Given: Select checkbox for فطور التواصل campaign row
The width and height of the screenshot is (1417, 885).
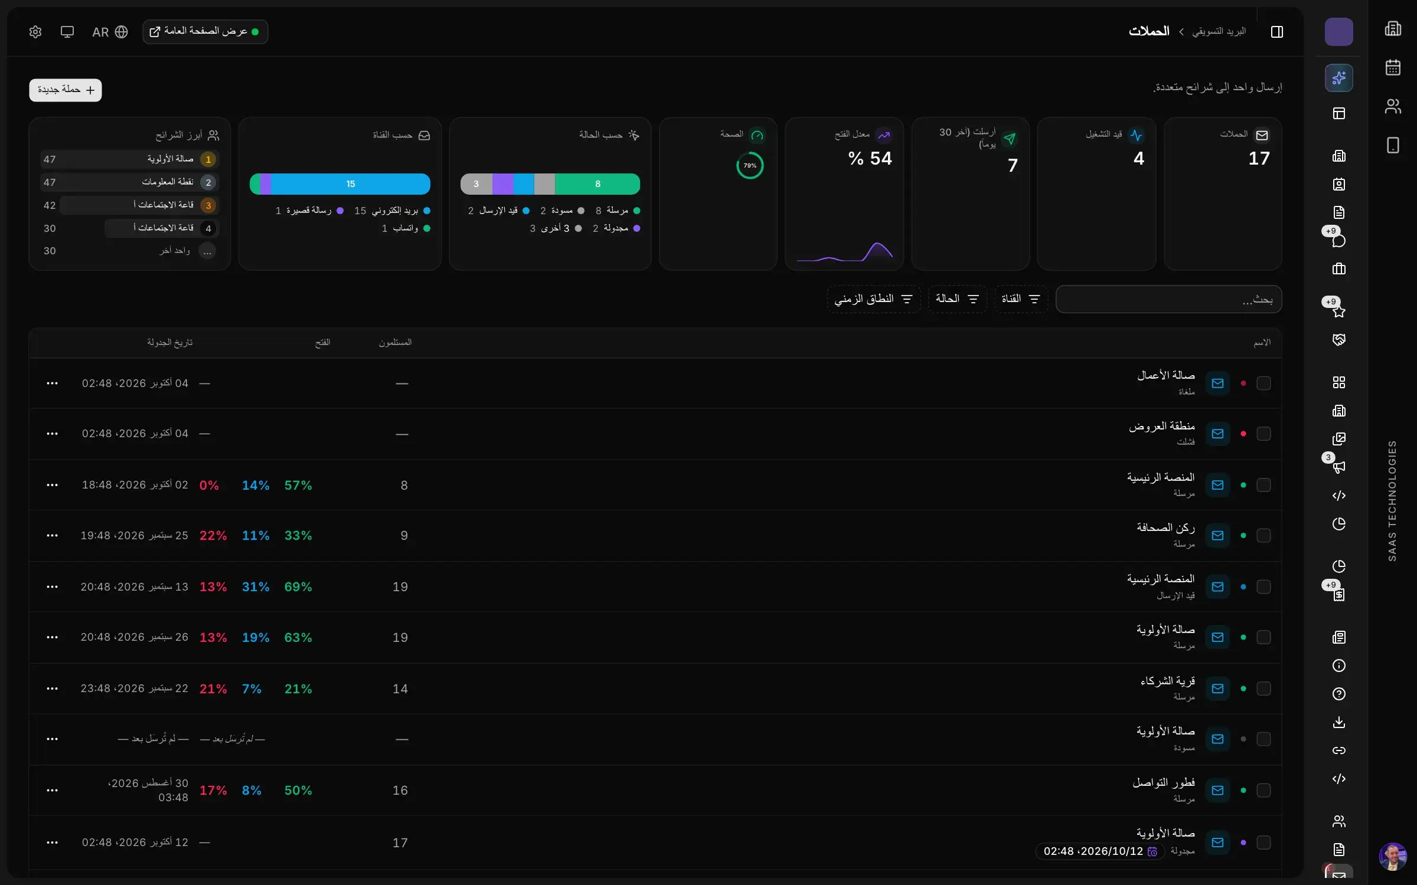Looking at the screenshot, I should tap(1263, 791).
